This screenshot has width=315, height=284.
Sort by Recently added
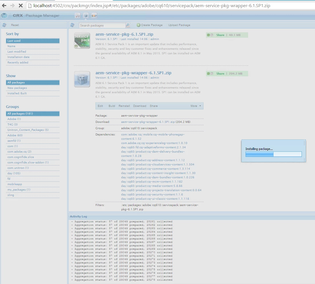33,63
